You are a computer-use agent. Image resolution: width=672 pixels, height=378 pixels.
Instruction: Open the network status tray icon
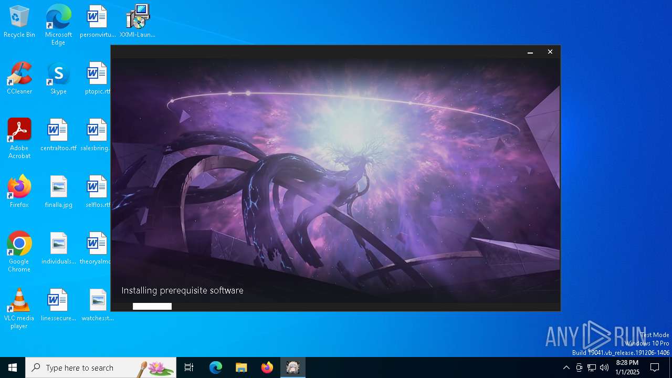click(x=592, y=367)
